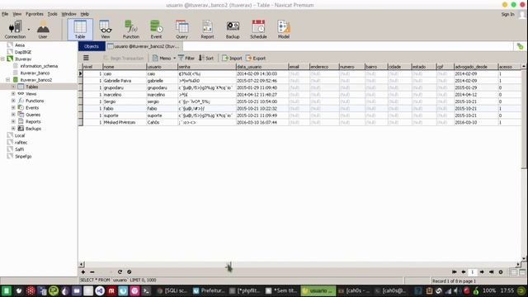Expand the Views tree node

click(x=13, y=93)
